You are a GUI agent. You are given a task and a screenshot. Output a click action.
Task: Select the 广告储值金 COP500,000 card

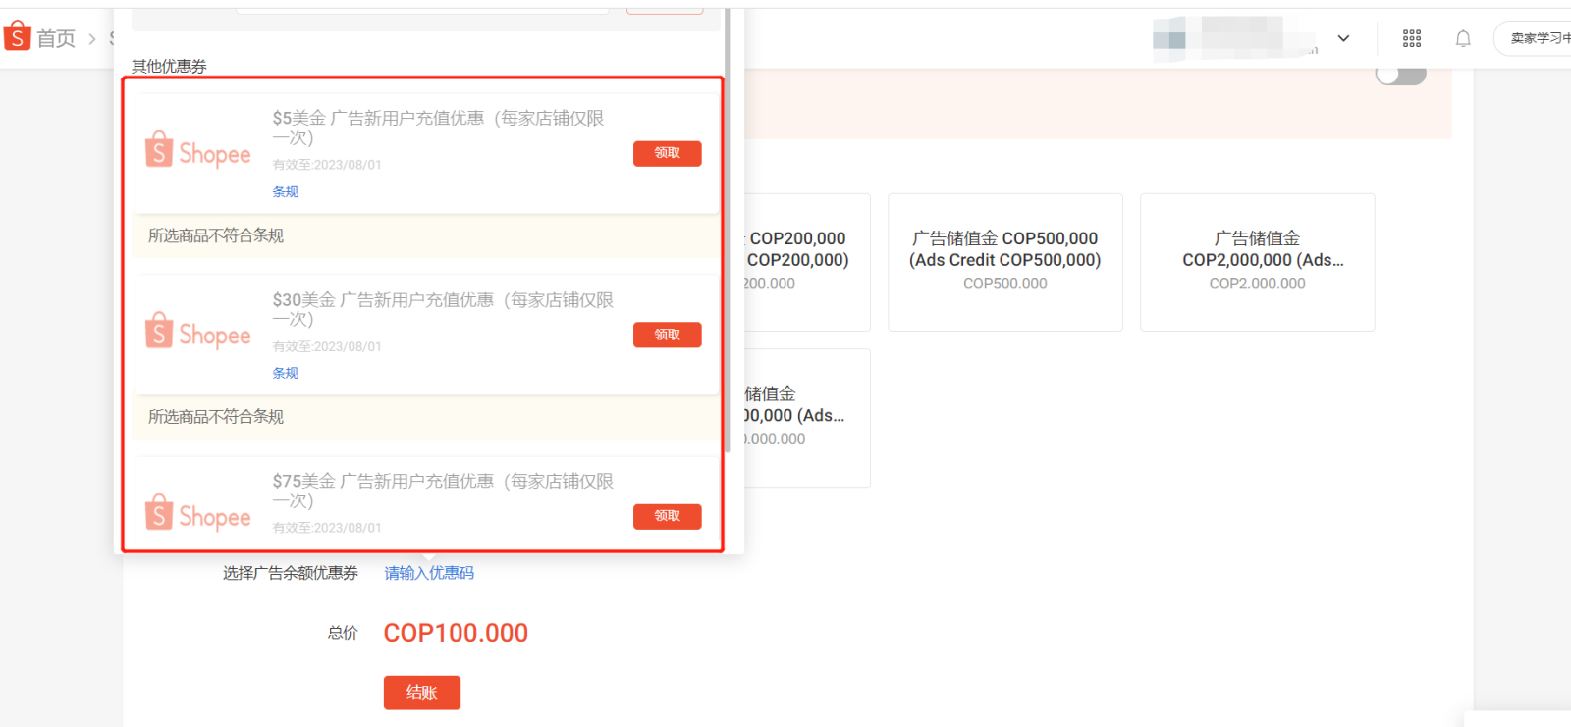(1005, 262)
